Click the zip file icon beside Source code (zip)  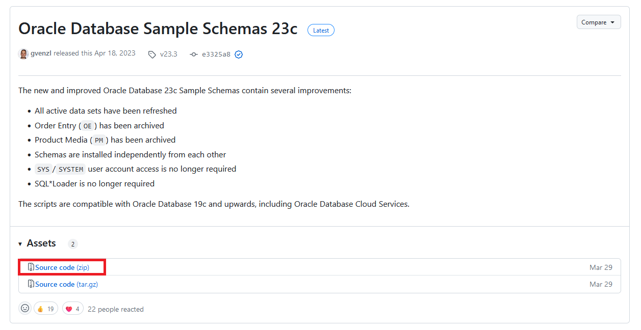(32, 267)
